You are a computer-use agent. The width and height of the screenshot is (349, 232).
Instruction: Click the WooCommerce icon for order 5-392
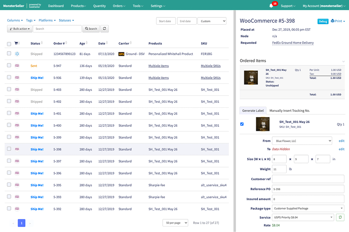(x=17, y=209)
